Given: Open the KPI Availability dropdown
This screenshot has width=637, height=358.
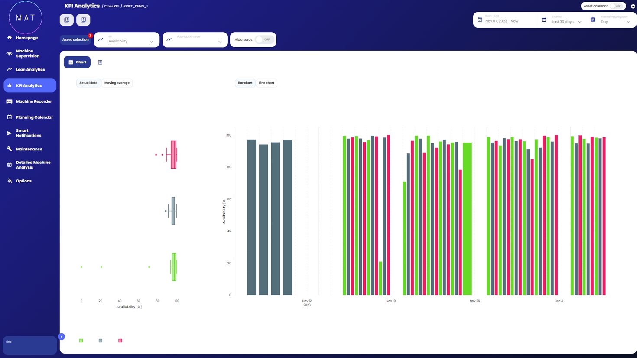Looking at the screenshot, I should [x=127, y=40].
